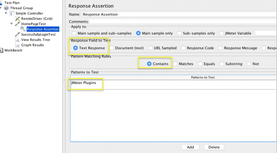The width and height of the screenshot is (277, 153).
Task: Click the Add pattern button
Action: tap(190, 147)
